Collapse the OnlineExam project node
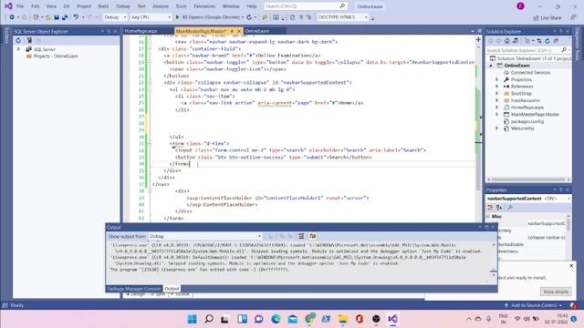The image size is (584, 328). 491,66
